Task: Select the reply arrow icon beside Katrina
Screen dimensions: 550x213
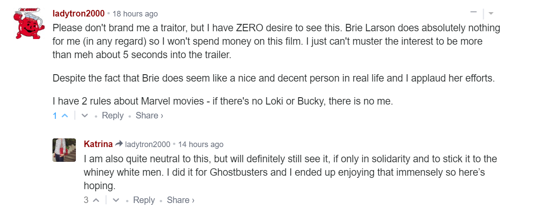Action: tap(119, 144)
